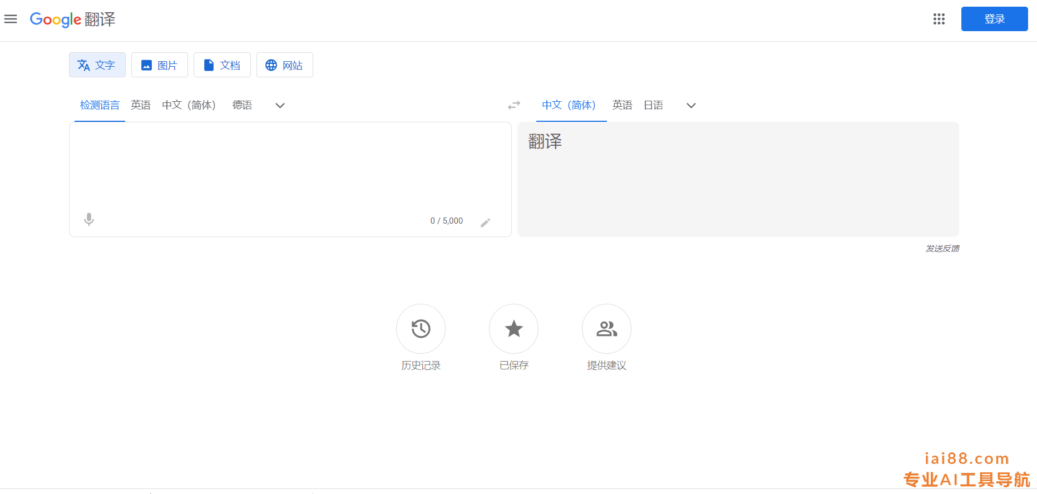The image size is (1037, 494).
Task: Click the 登录 sign-in button
Action: pos(994,19)
